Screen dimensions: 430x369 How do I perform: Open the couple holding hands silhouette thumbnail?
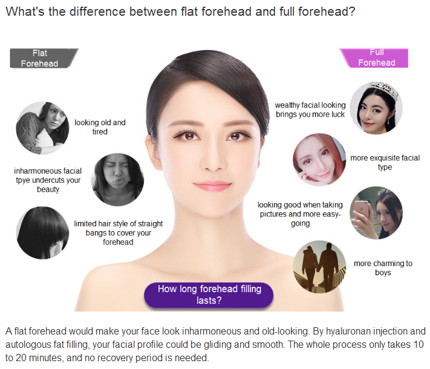tap(319, 266)
